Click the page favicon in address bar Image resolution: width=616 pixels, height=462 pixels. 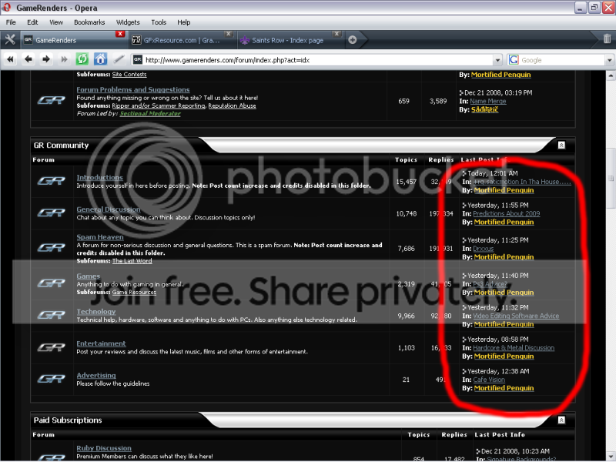click(x=138, y=60)
